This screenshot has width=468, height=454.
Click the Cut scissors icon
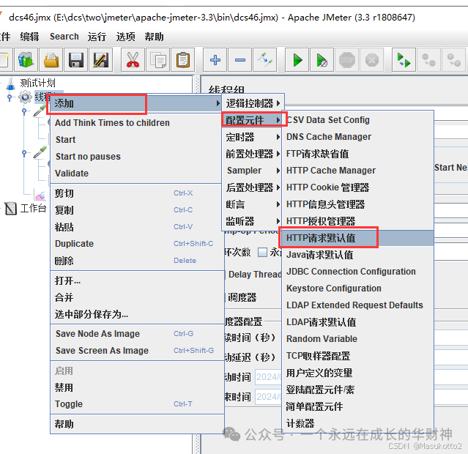(133, 60)
